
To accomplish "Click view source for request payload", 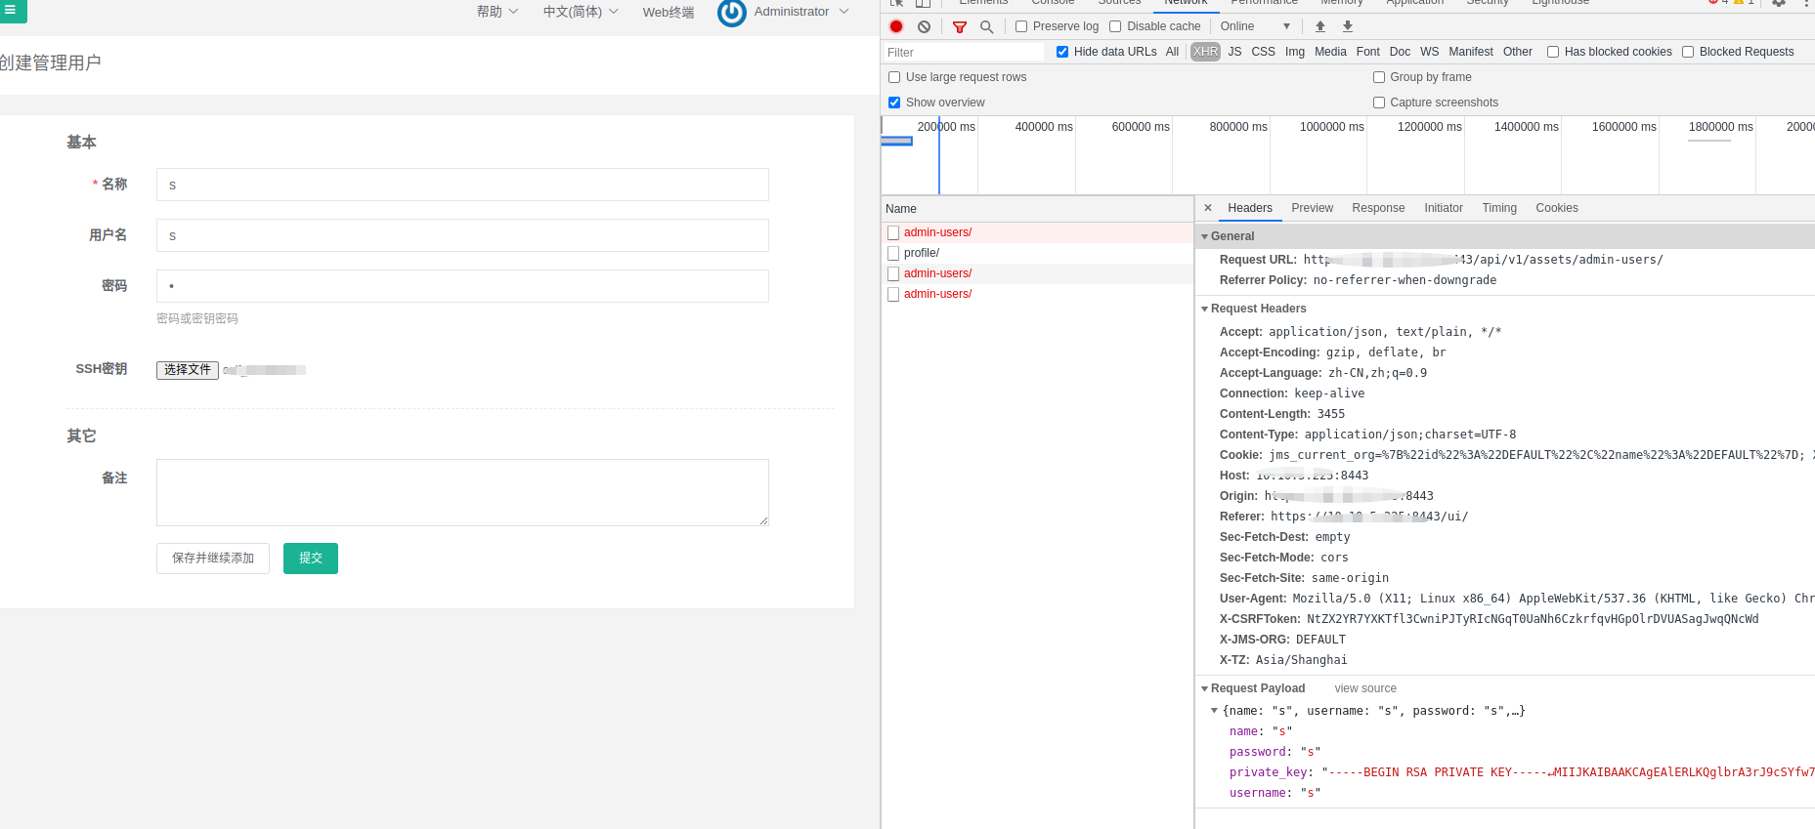I will tap(1365, 688).
